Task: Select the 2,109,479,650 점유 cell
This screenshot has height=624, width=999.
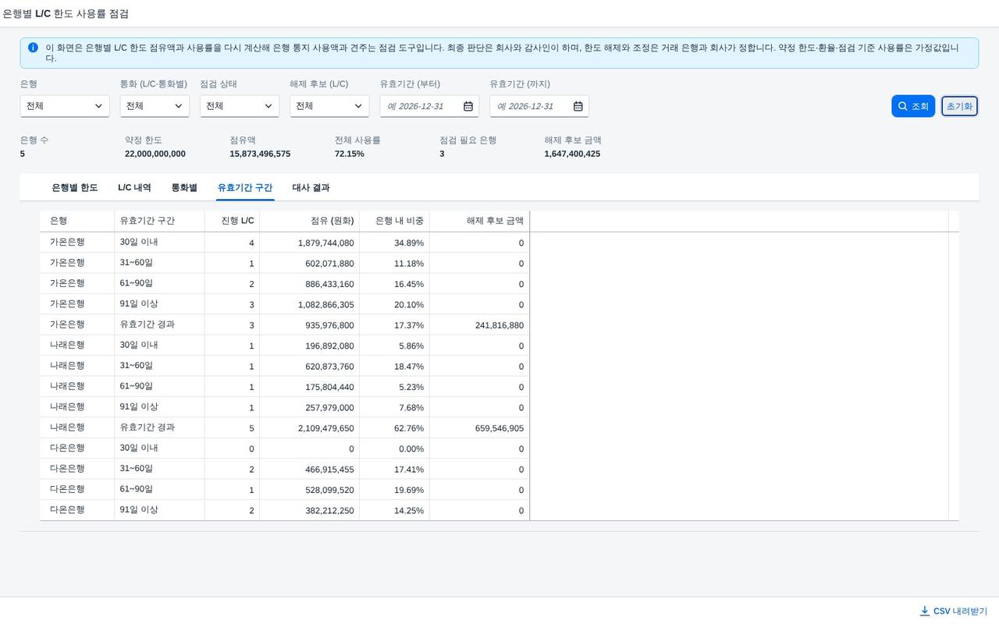Action: pyautogui.click(x=309, y=428)
